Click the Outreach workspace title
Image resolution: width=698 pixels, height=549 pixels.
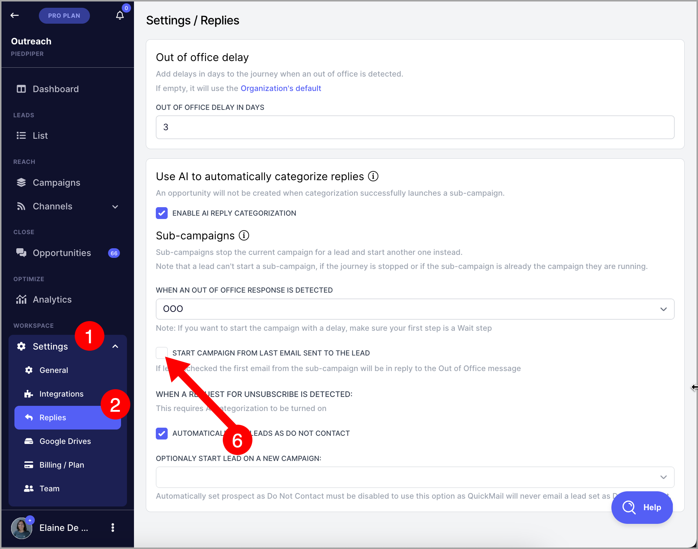(31, 41)
